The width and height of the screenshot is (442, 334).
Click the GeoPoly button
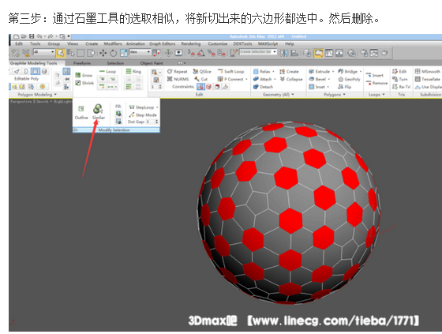[349, 79]
